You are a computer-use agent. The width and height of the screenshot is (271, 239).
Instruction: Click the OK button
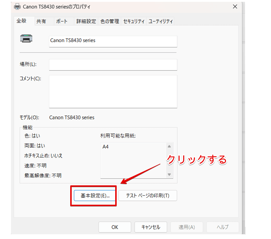click(115, 227)
